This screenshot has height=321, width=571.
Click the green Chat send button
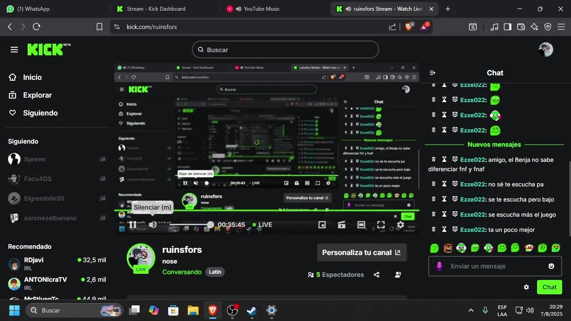tap(550, 287)
